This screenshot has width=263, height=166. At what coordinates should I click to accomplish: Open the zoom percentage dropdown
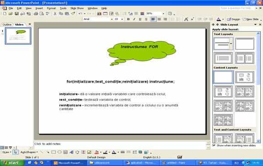coord(163,14)
